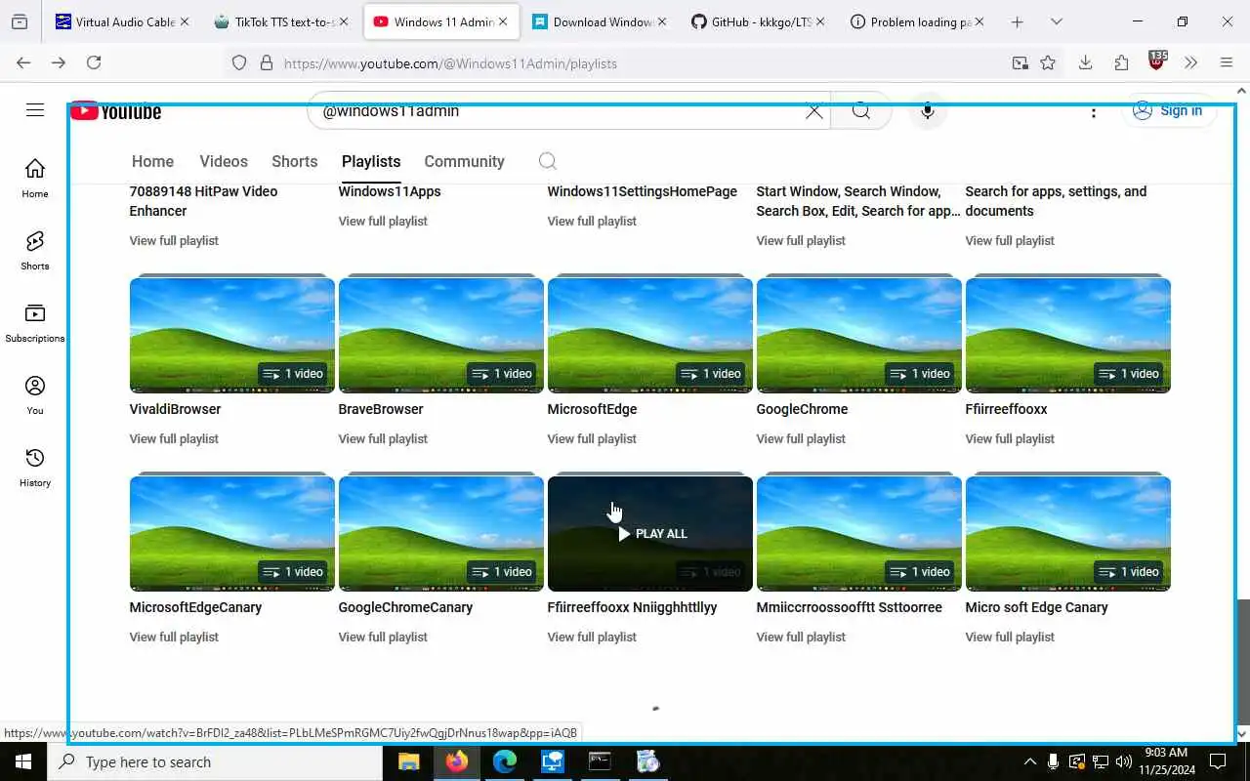This screenshot has height=781, width=1250.
Task: Start voice search with microphone icon
Action: (928, 111)
